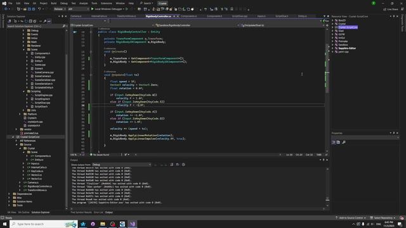Expand Box2D in Resource View
Image resolution: width=406 pixels, height=228 pixels.
tap(332, 20)
